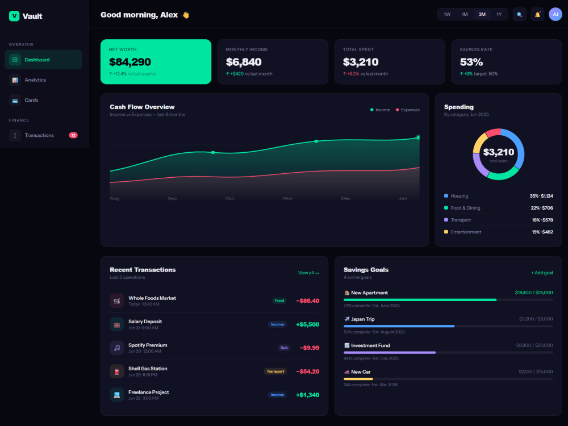Click Freelance Project laptop icon
The height and width of the screenshot is (426, 568).
[116, 395]
